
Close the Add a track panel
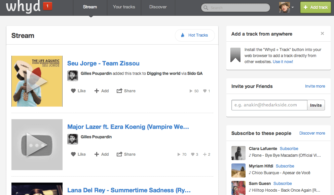(322, 34)
